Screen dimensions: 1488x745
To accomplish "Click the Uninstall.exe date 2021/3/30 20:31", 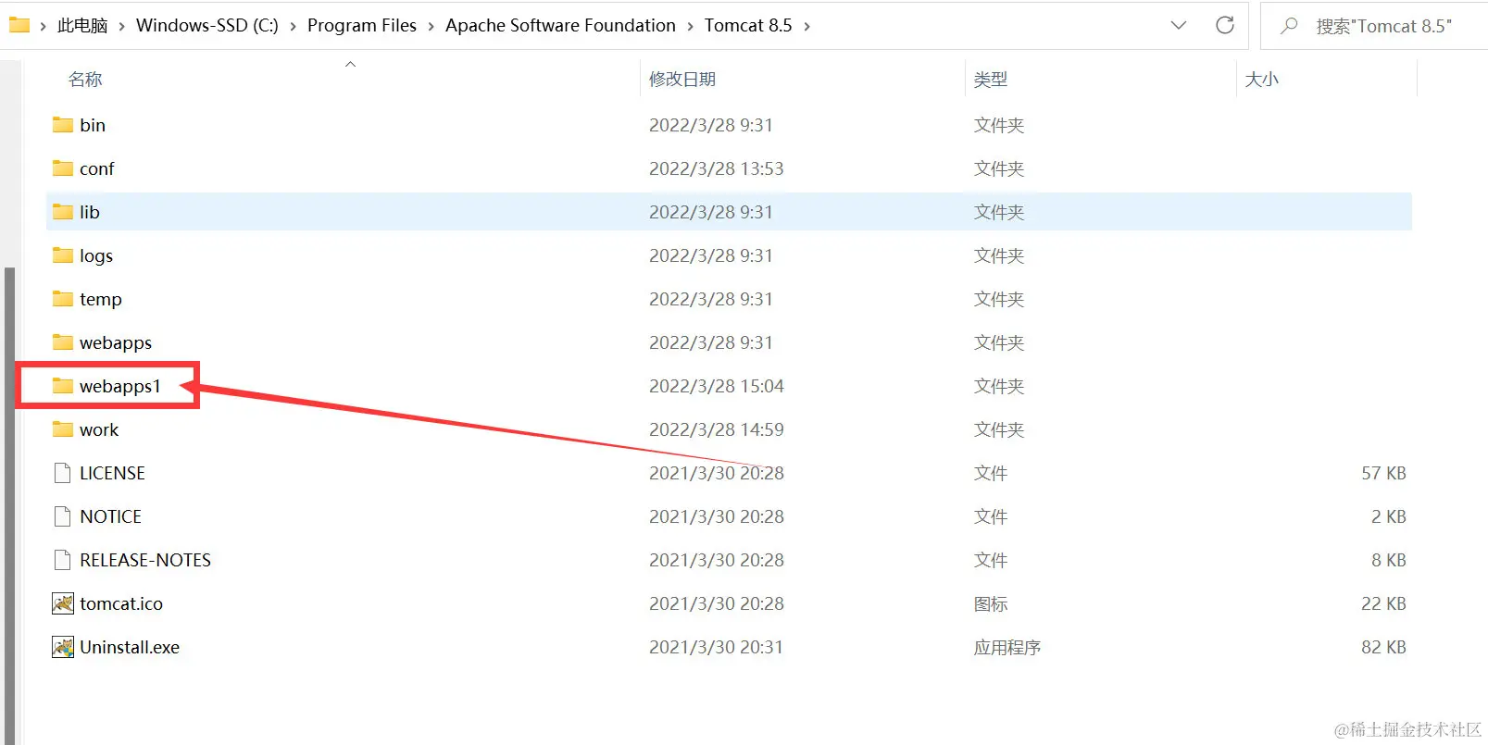I will tap(716, 647).
